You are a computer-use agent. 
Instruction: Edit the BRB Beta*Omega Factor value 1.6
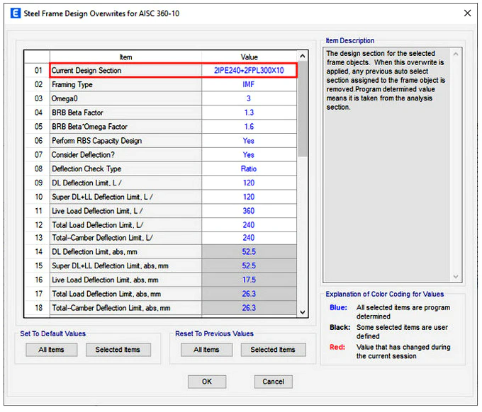(249, 127)
